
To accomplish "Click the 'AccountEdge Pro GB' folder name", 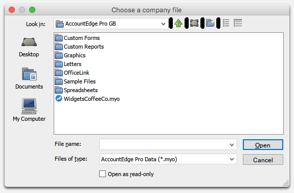I will (x=91, y=24).
